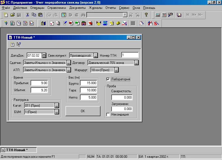Image resolution: width=222 pixels, height=160 pixels.
Task: Click the red left arrow document icon
Action: pos(71,23)
